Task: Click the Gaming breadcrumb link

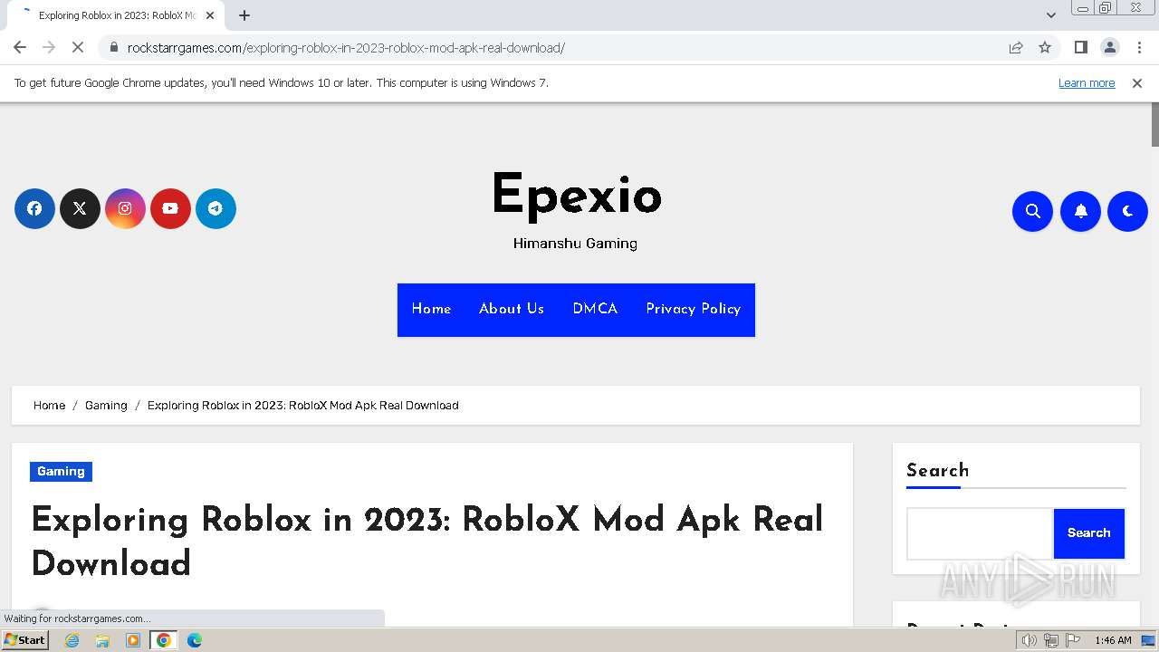Action: (106, 406)
